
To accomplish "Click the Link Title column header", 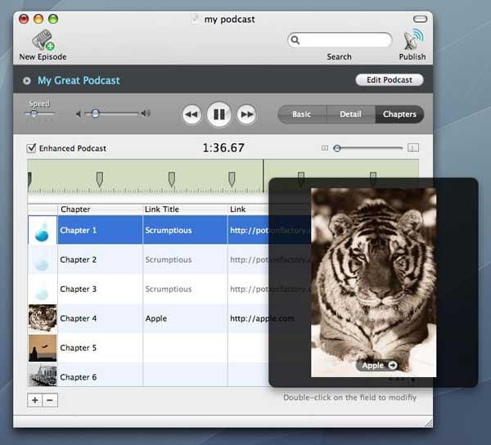I will pos(185,209).
